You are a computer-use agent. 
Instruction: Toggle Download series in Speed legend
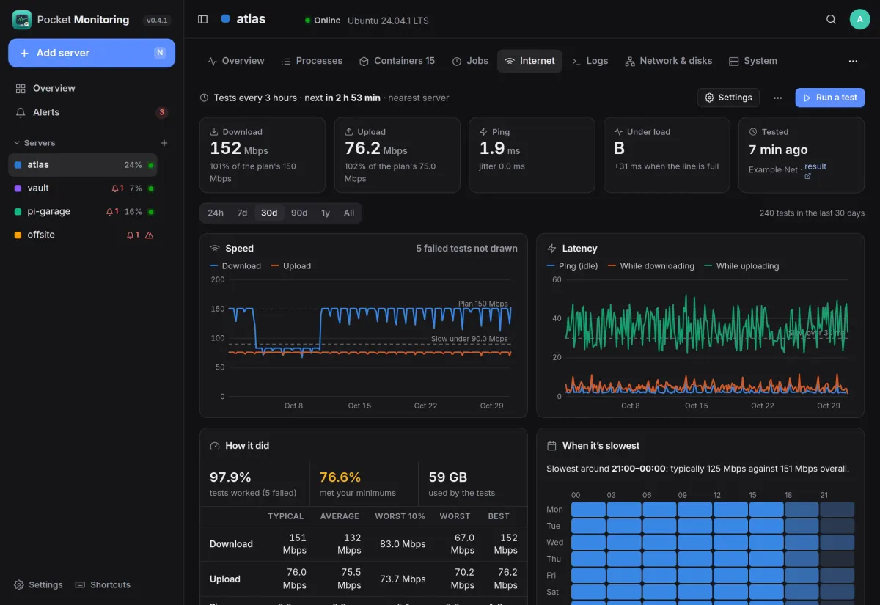(x=235, y=266)
